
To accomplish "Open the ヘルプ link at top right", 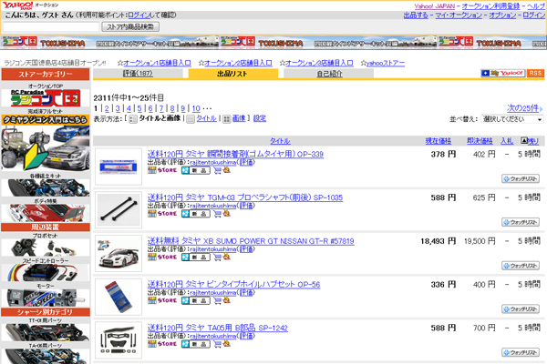I will pos(535,6).
